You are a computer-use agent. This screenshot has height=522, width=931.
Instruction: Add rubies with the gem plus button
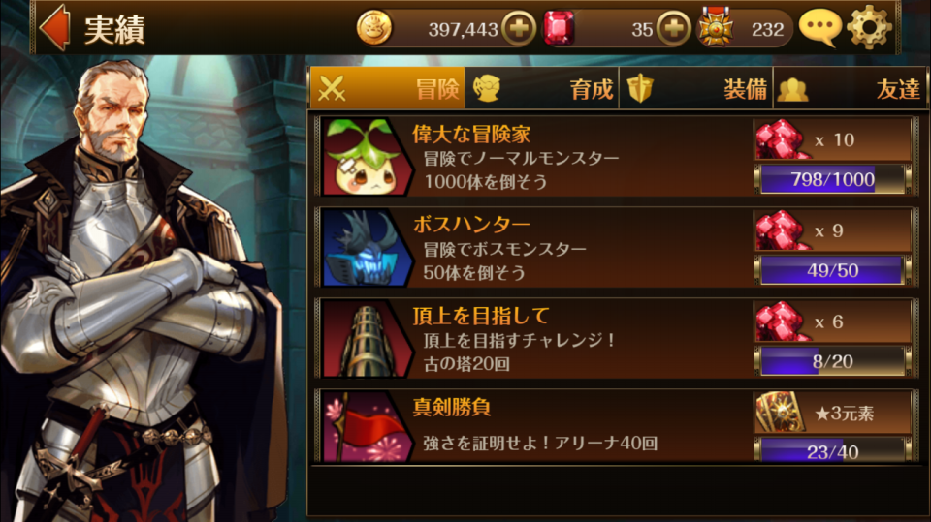point(673,28)
